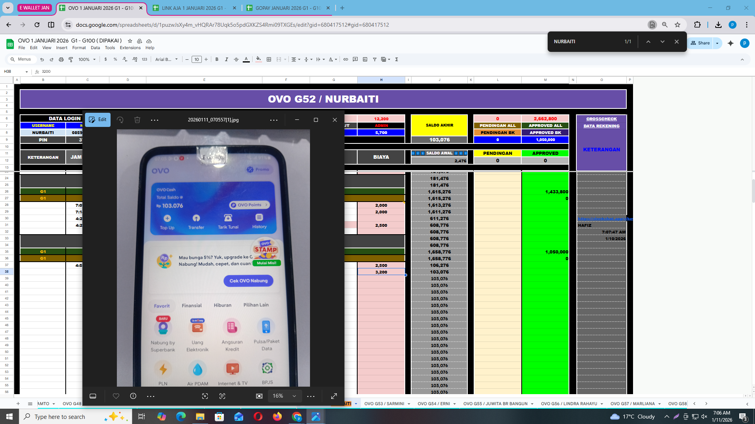Toggle filmstrip view in Photos viewer

pos(93,396)
